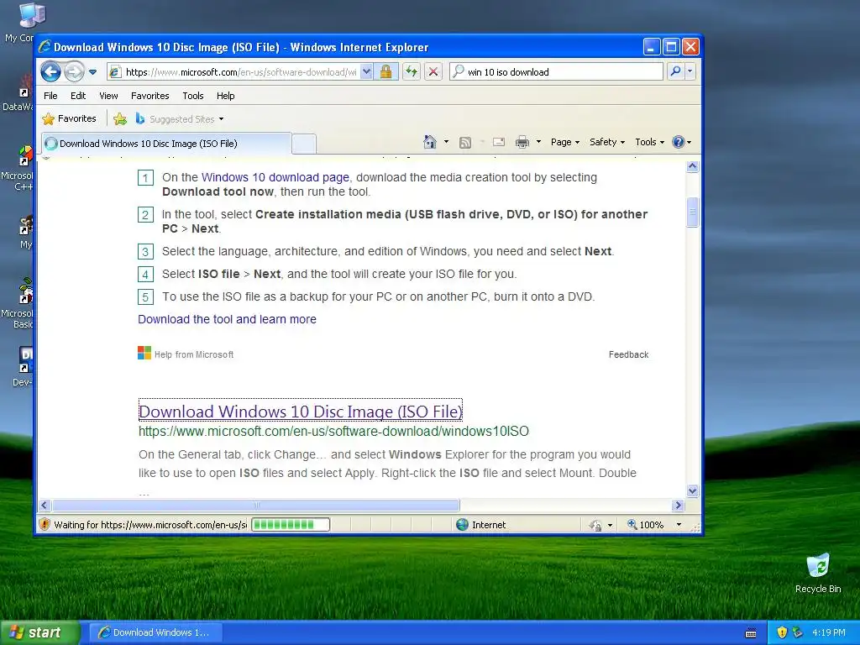Open the View menu
Viewport: 860px width, 645px height.
pos(108,96)
